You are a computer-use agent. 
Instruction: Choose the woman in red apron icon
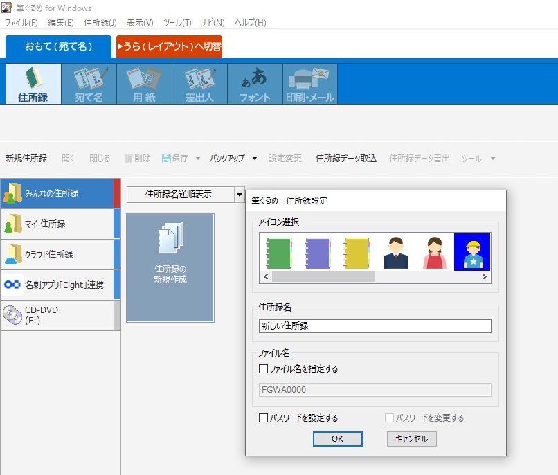tap(434, 253)
